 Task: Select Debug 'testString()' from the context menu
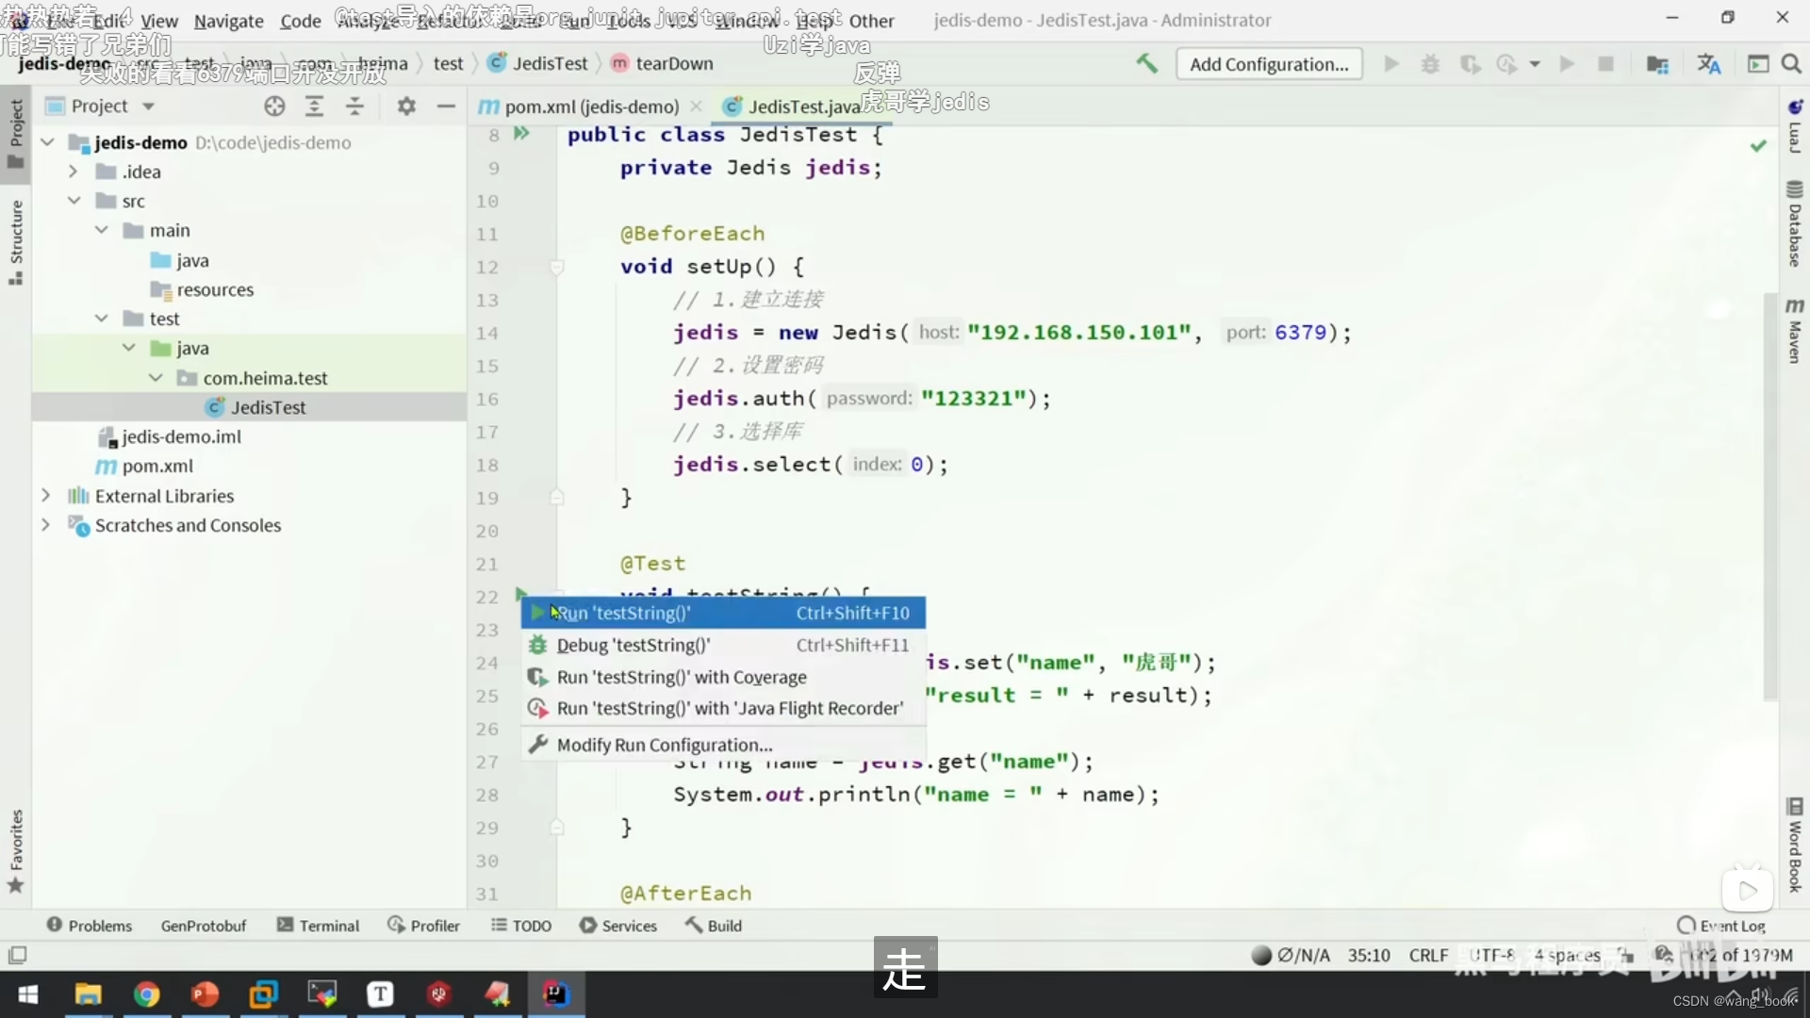(633, 645)
